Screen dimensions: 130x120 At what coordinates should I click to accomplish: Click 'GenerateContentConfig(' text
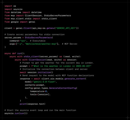click(63, 88)
